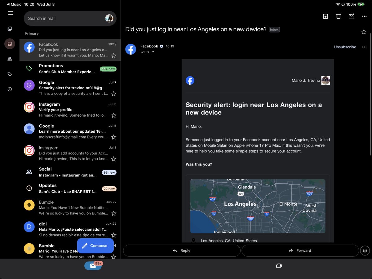Screen dimensions: 372x279
Task: Open top toolbar more options menu
Action: point(364,16)
